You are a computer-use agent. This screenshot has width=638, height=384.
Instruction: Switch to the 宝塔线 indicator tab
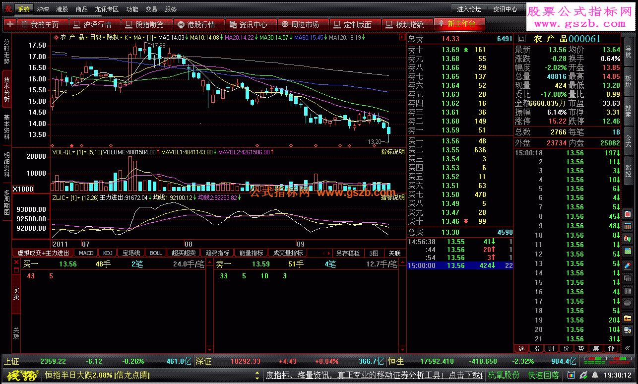131,253
